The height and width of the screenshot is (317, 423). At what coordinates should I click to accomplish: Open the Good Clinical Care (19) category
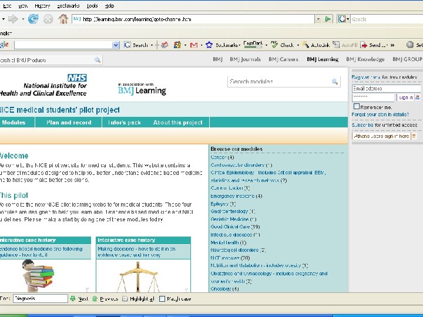point(235,227)
